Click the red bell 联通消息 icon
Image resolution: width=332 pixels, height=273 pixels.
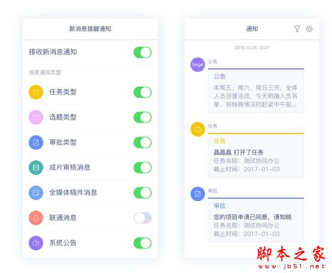click(x=36, y=218)
